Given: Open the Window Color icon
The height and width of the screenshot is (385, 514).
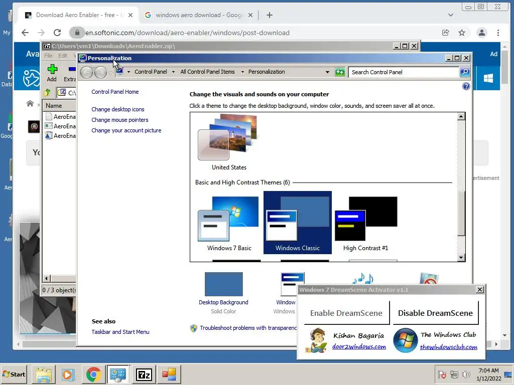Looking at the screenshot, I should (292, 284).
